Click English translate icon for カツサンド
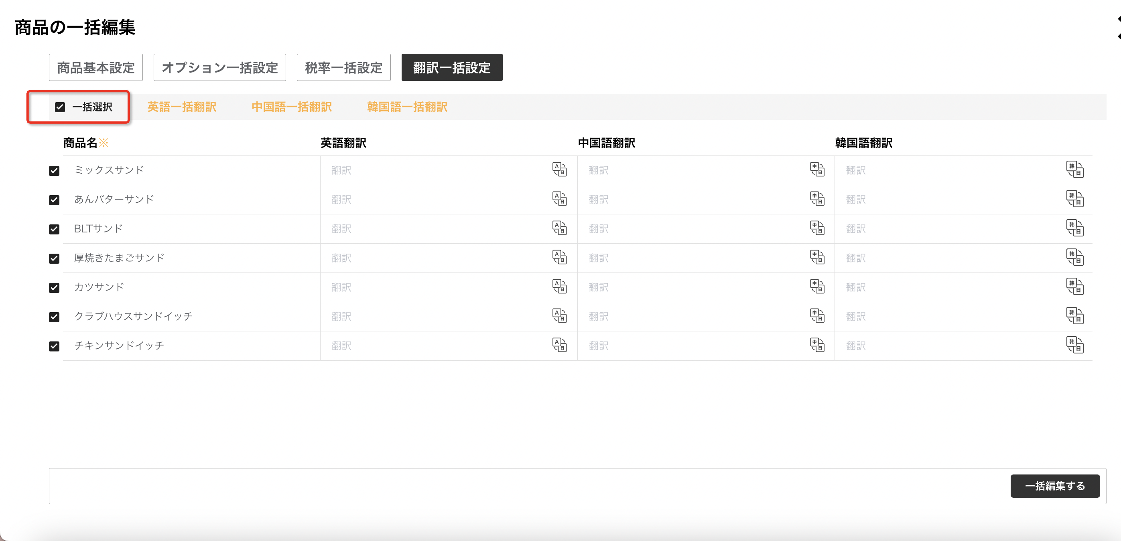1121x541 pixels. tap(559, 287)
